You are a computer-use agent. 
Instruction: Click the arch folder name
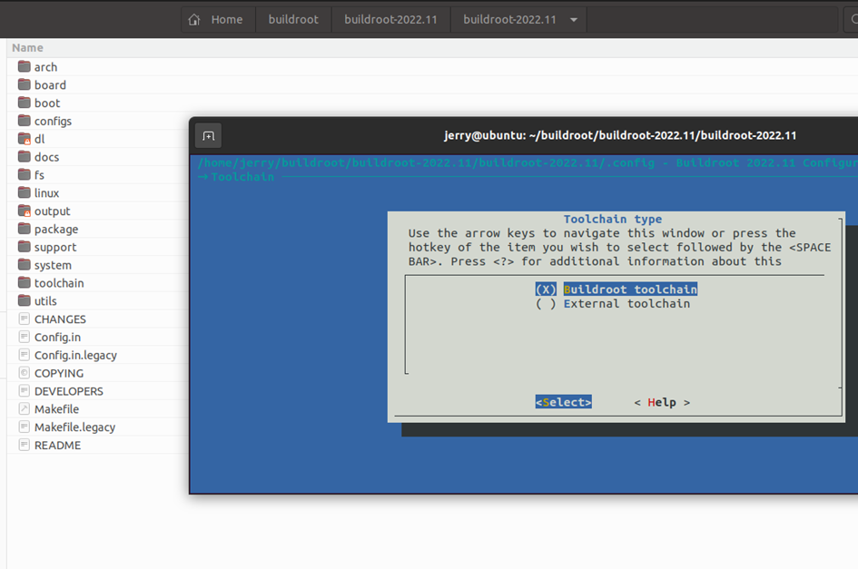point(46,67)
